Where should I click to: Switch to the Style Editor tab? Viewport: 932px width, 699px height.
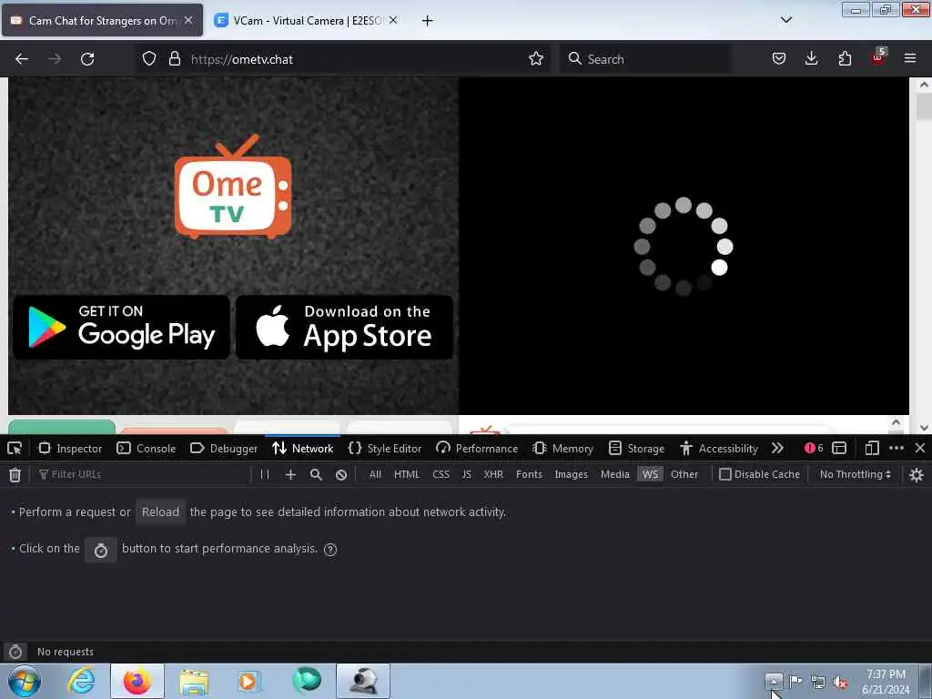point(385,448)
